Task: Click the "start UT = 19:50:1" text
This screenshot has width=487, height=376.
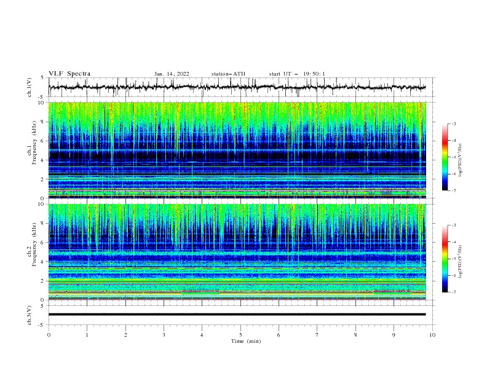Action: [297, 74]
